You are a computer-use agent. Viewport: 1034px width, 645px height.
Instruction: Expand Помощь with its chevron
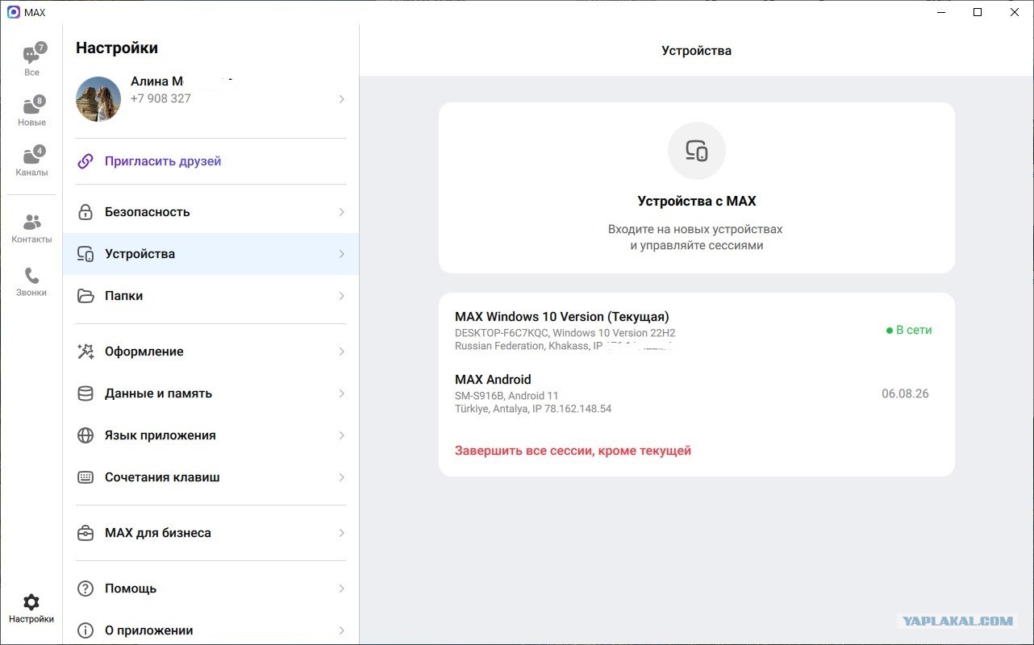342,589
